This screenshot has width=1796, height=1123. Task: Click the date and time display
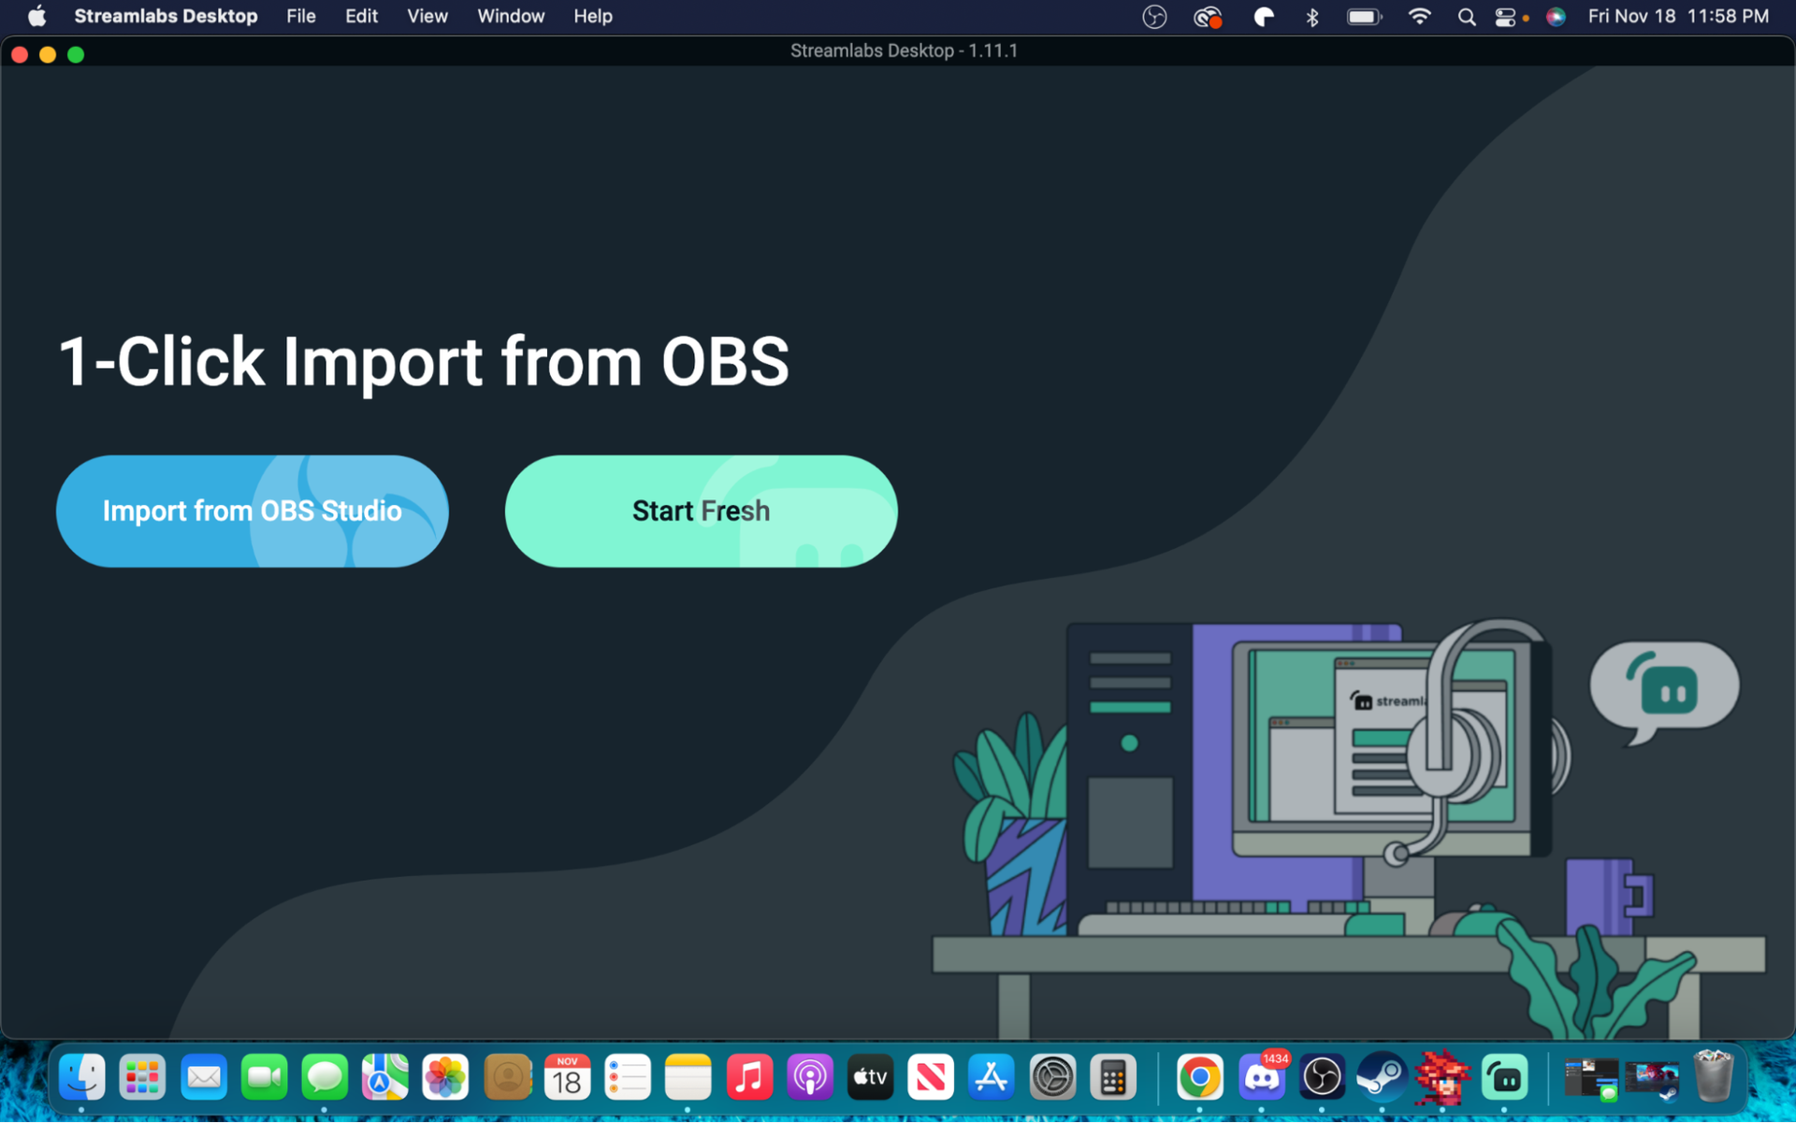[1678, 16]
